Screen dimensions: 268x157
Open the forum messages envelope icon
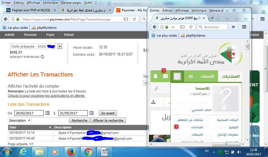pyautogui.click(x=165, y=76)
